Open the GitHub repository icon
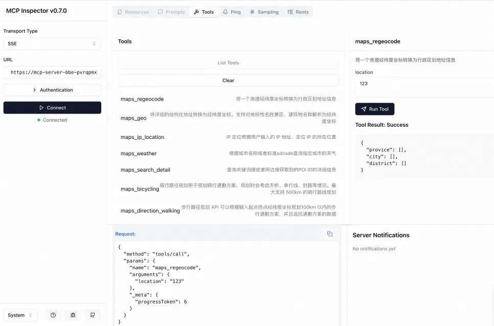 click(x=93, y=315)
